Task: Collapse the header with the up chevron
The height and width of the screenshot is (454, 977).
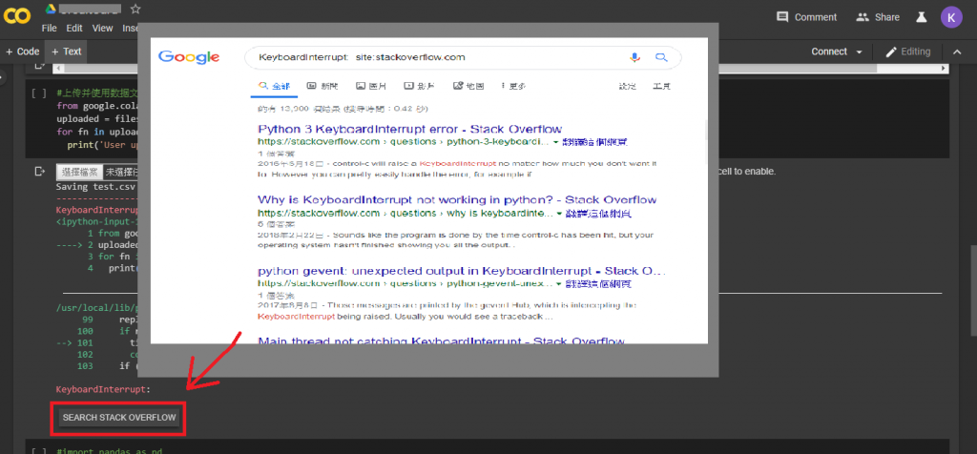Action: pyautogui.click(x=958, y=52)
